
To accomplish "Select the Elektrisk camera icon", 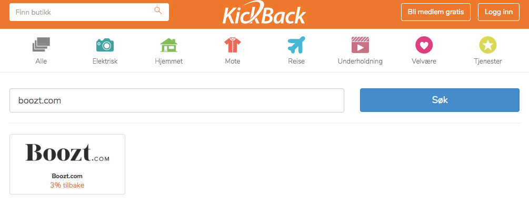I will pyautogui.click(x=105, y=45).
